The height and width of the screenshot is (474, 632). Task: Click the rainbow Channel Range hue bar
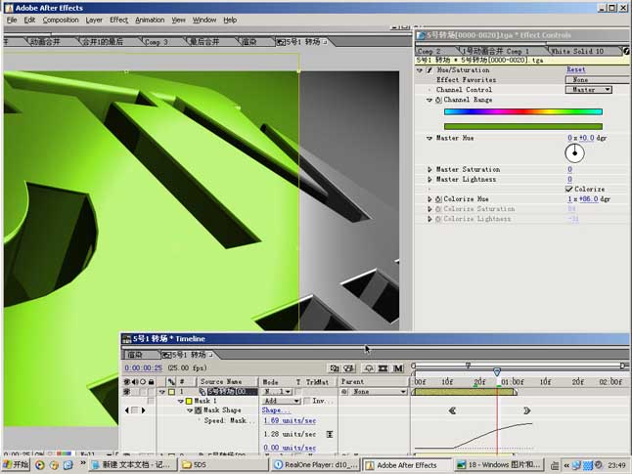523,111
